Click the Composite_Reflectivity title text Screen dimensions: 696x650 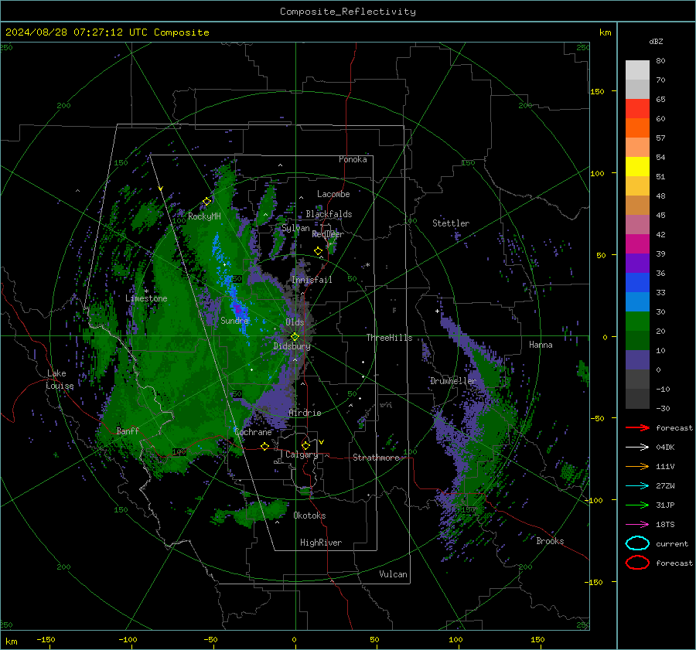coord(348,12)
